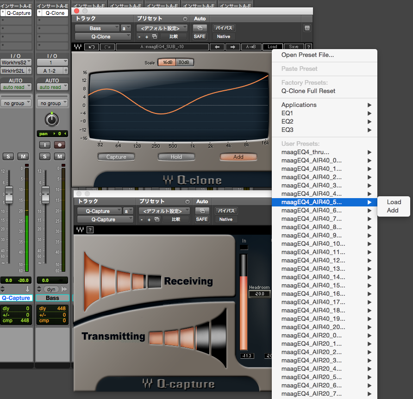Viewport: 413px width, 399px height.
Task: Click the redo arrow in Q-Clone toolbar
Action: point(107,47)
